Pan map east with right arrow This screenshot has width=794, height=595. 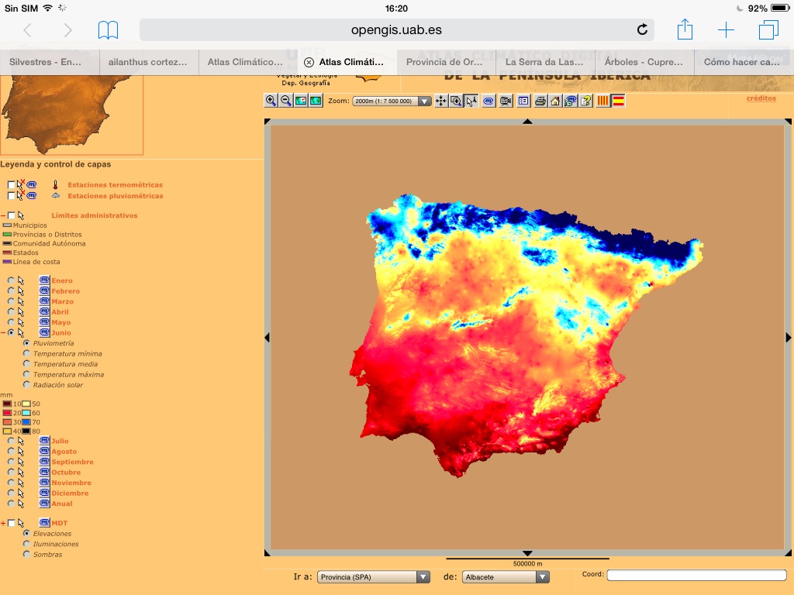[x=789, y=338]
